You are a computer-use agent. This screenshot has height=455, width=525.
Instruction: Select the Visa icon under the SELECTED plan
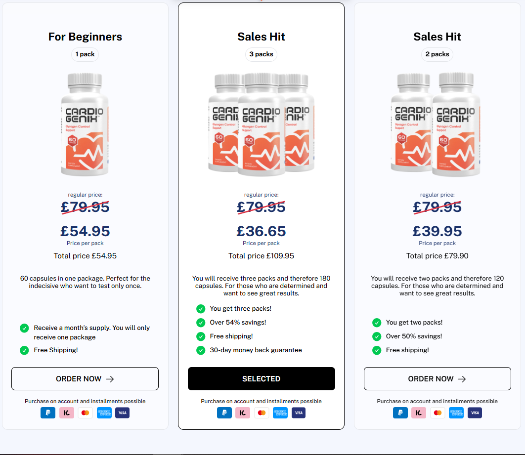tap(299, 413)
